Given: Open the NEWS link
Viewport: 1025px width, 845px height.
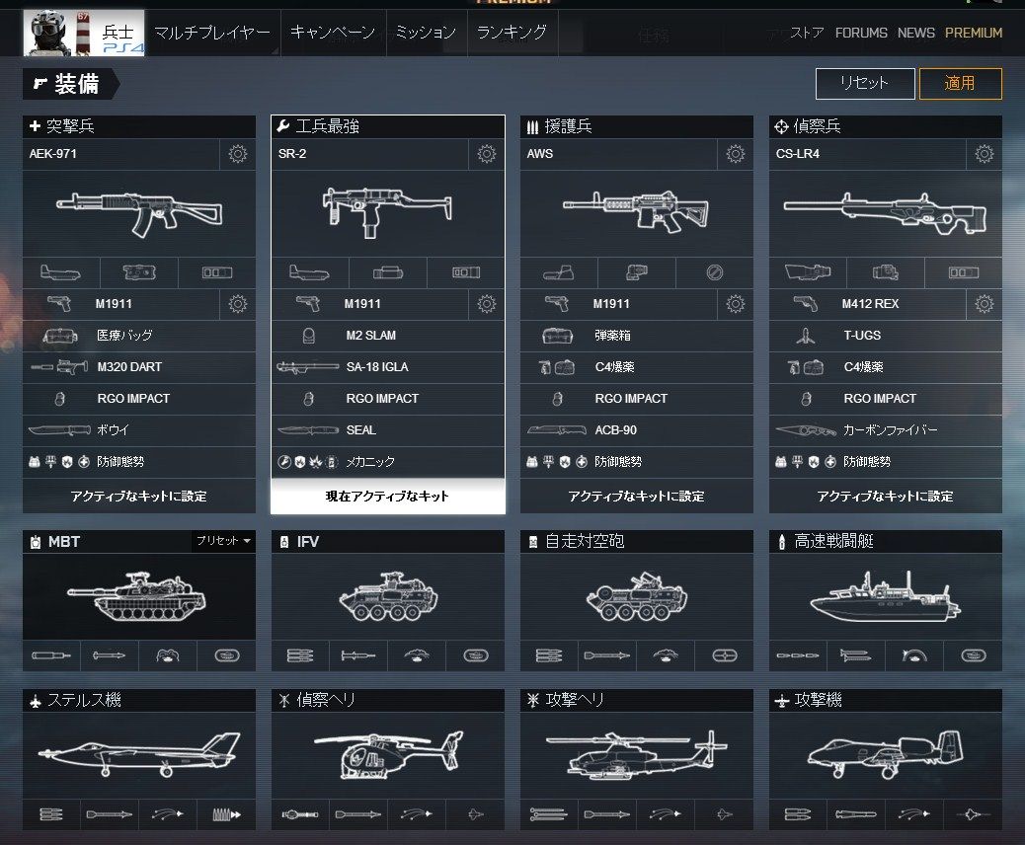Looking at the screenshot, I should (x=915, y=33).
